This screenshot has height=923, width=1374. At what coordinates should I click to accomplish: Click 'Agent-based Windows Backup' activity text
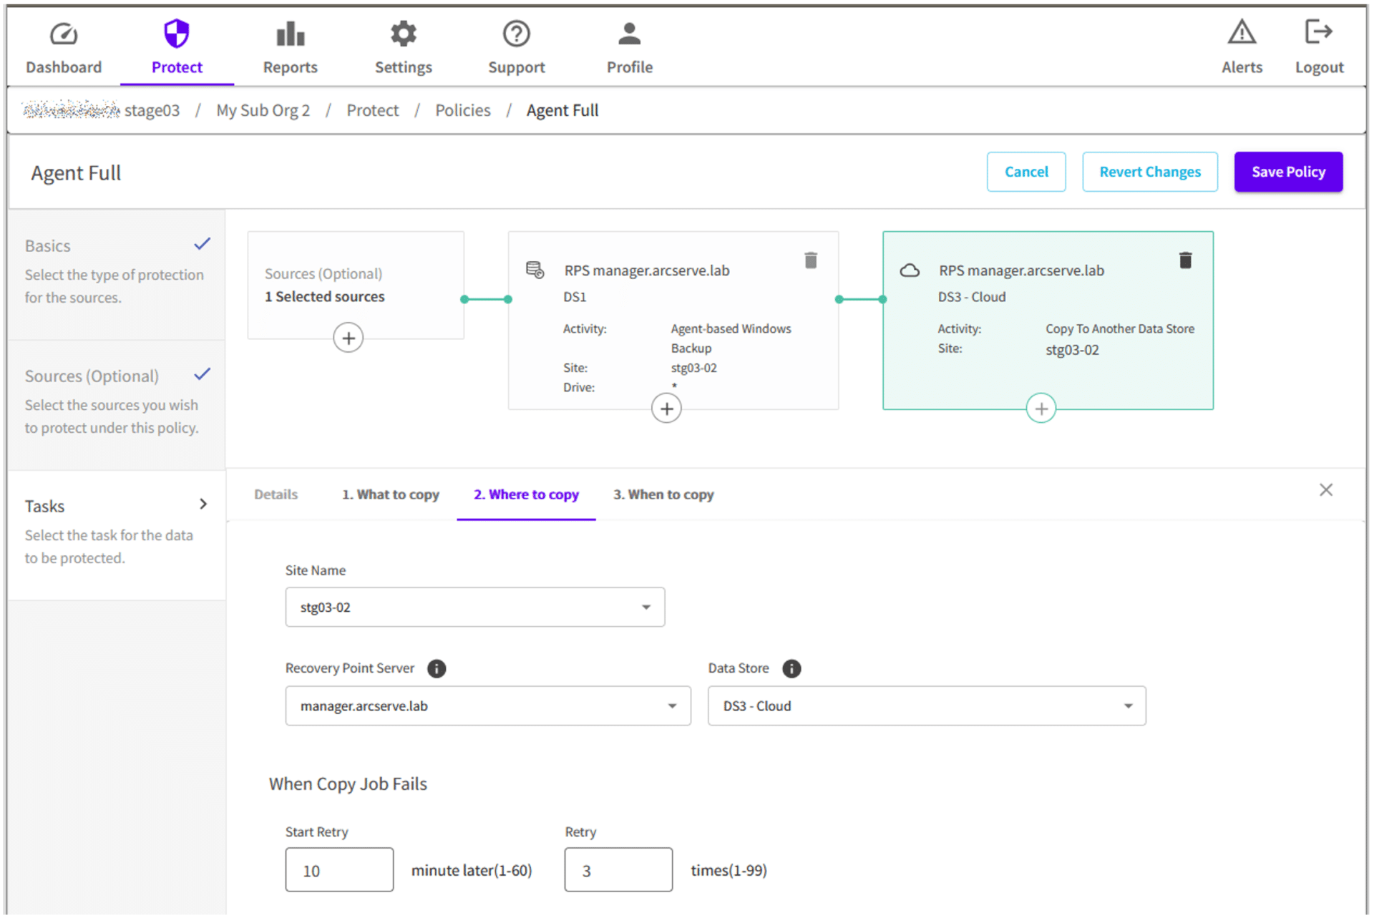point(731,338)
